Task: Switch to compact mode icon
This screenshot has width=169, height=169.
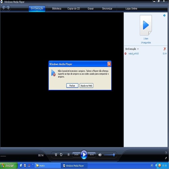Action: (x=166, y=158)
